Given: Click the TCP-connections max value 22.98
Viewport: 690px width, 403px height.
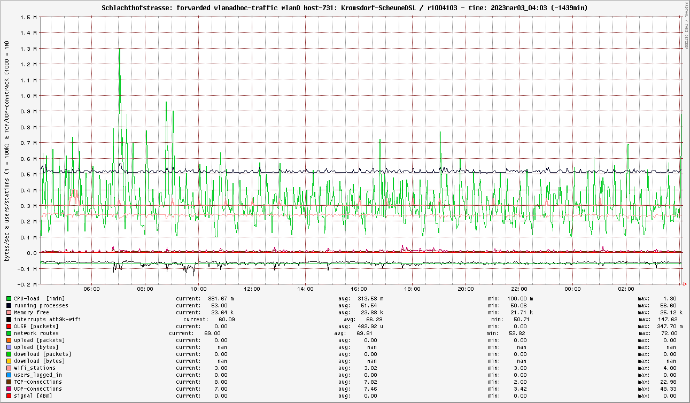Looking at the screenshot, I should pyautogui.click(x=668, y=382).
